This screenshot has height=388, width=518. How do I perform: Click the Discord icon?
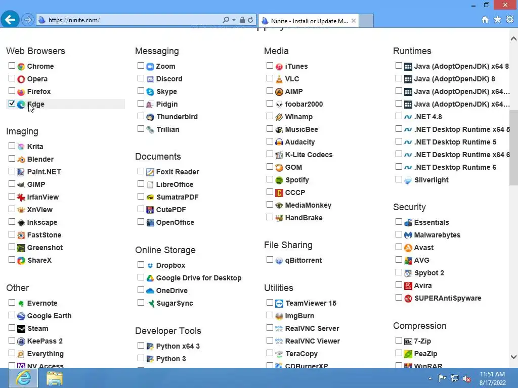tap(150, 79)
